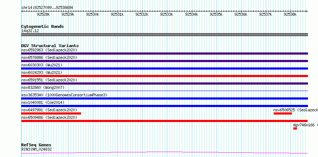
Task: Click the 92535k ruler tick label
Action: [x=216, y=14]
